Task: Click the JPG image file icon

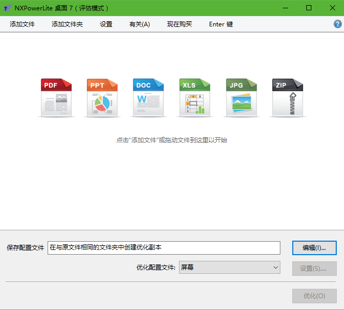Action: tap(242, 97)
